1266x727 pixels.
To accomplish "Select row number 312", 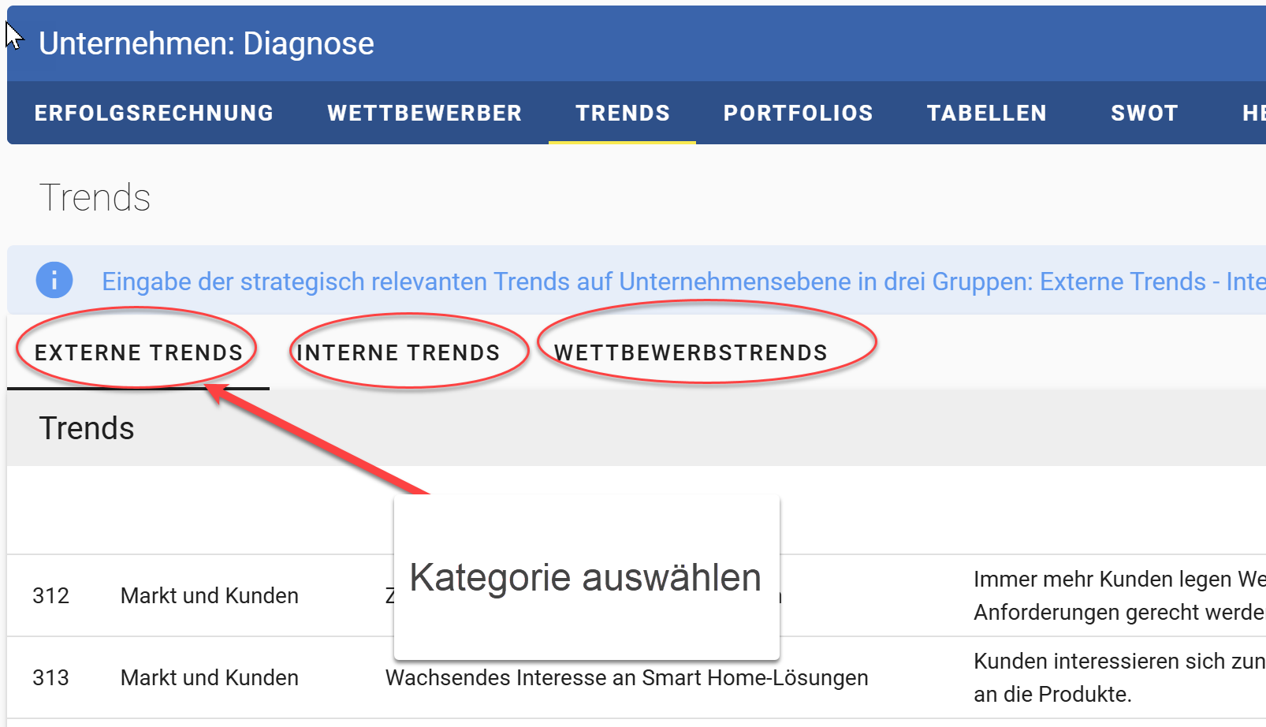I will click(x=51, y=595).
